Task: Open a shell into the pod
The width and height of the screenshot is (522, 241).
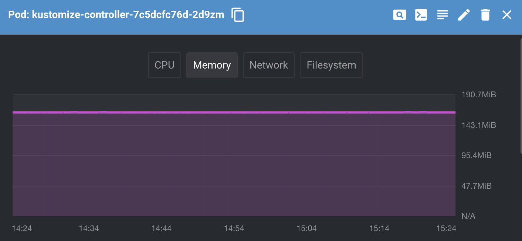Action: (421, 15)
